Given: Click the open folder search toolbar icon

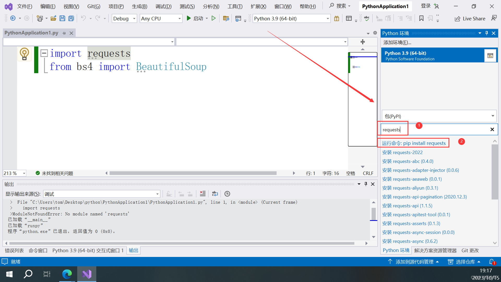Looking at the screenshot, I should [x=226, y=18].
